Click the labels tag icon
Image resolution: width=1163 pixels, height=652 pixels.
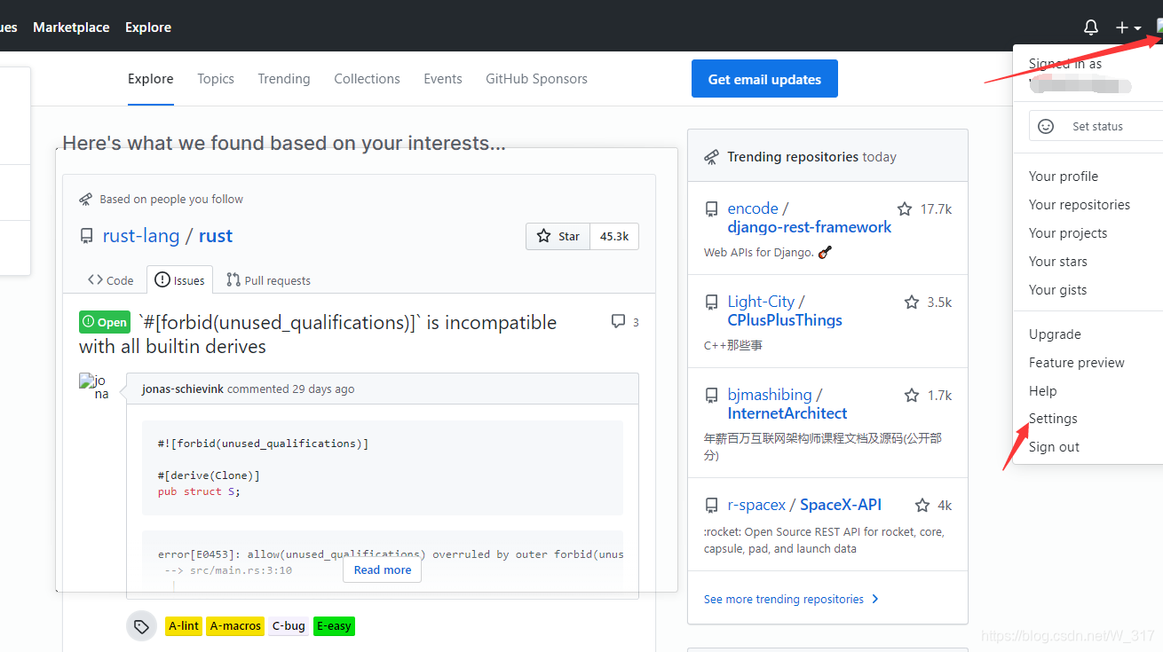(141, 626)
